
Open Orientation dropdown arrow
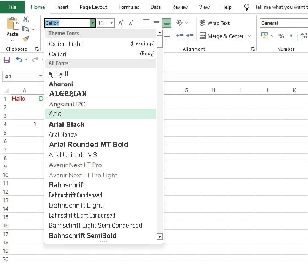(x=186, y=23)
